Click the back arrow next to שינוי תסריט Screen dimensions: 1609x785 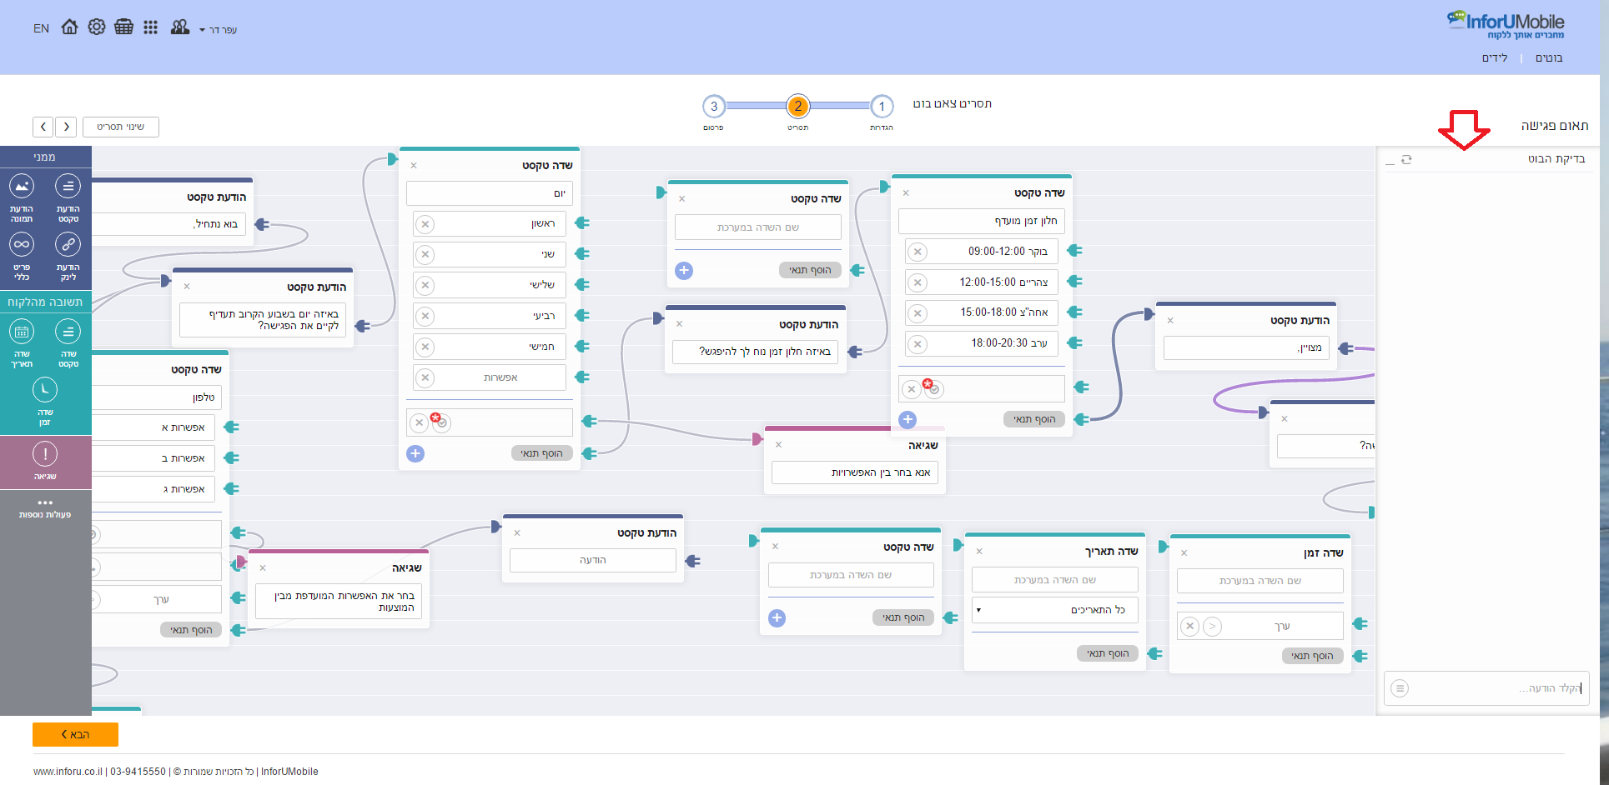[x=43, y=127]
